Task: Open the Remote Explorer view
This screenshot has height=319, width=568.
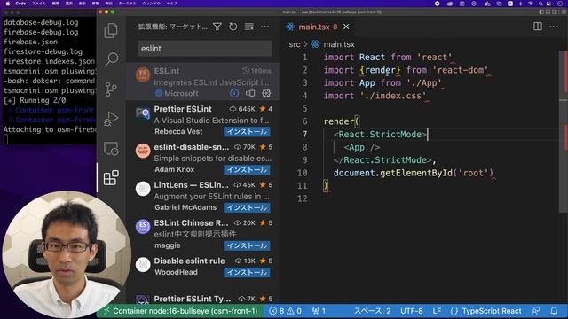Action: (111, 148)
